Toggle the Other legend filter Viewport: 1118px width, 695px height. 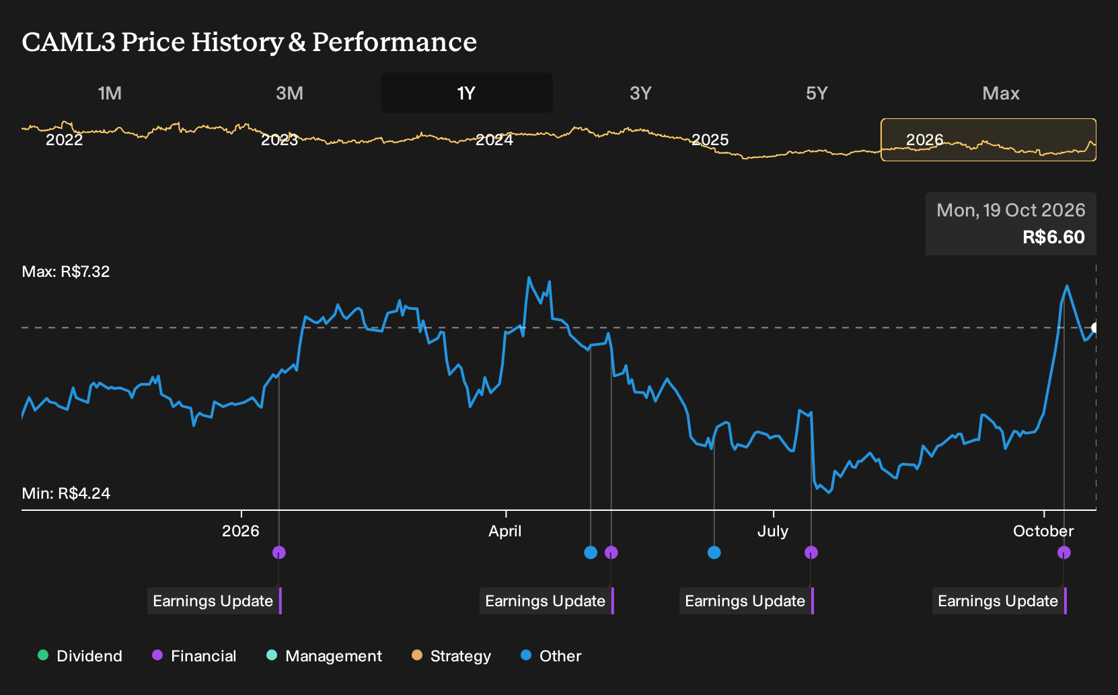[551, 655]
